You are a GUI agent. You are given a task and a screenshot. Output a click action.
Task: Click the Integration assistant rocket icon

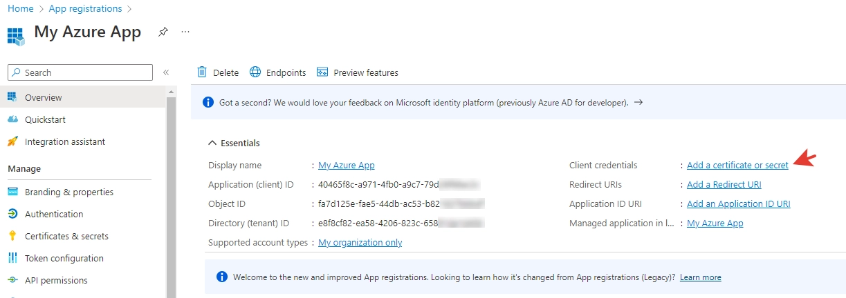12,141
